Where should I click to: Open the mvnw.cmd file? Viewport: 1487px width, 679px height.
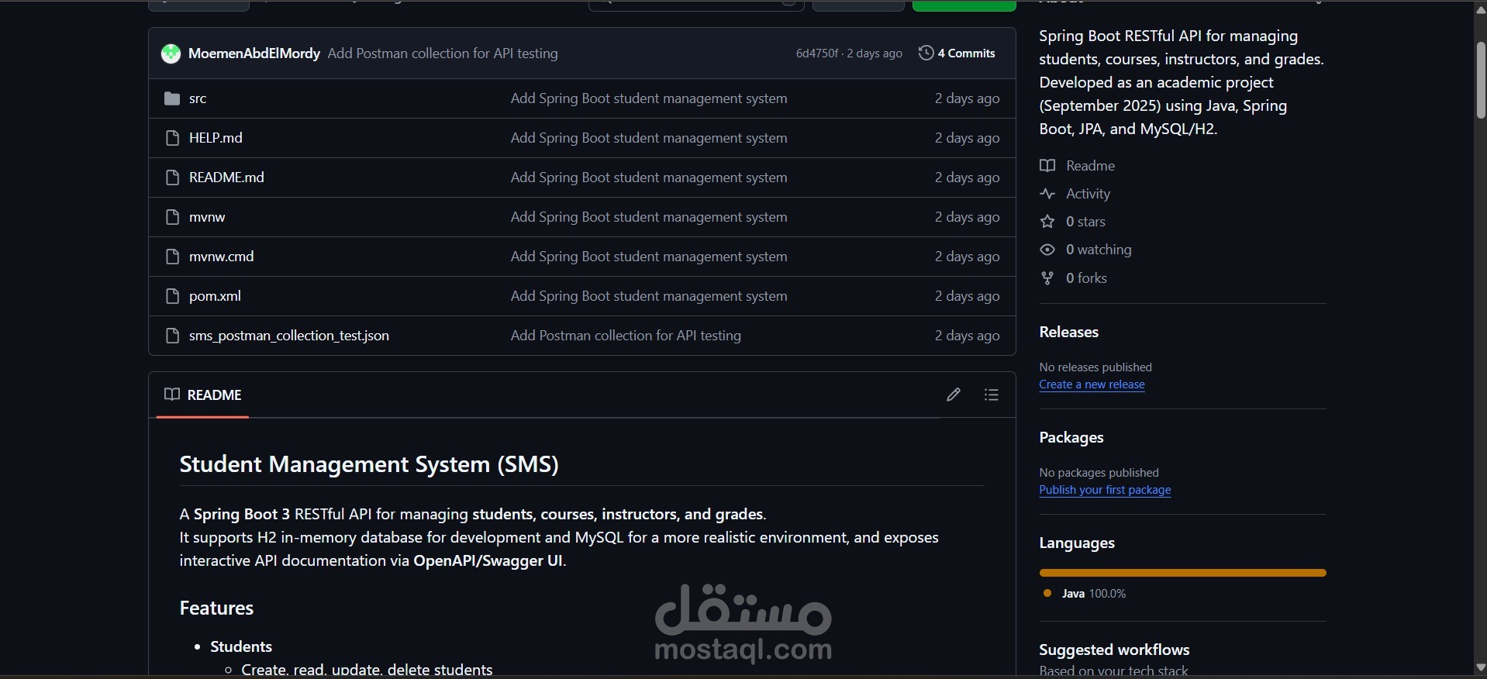pos(221,257)
